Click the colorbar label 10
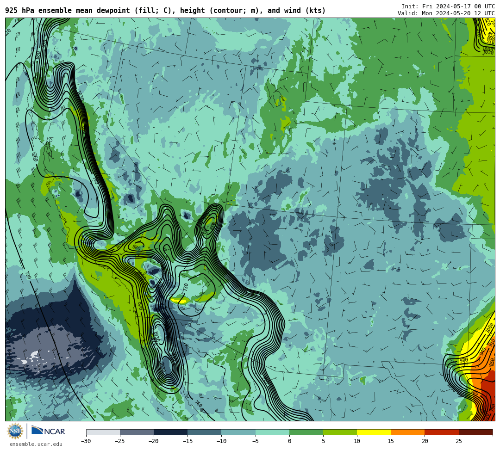 click(357, 441)
